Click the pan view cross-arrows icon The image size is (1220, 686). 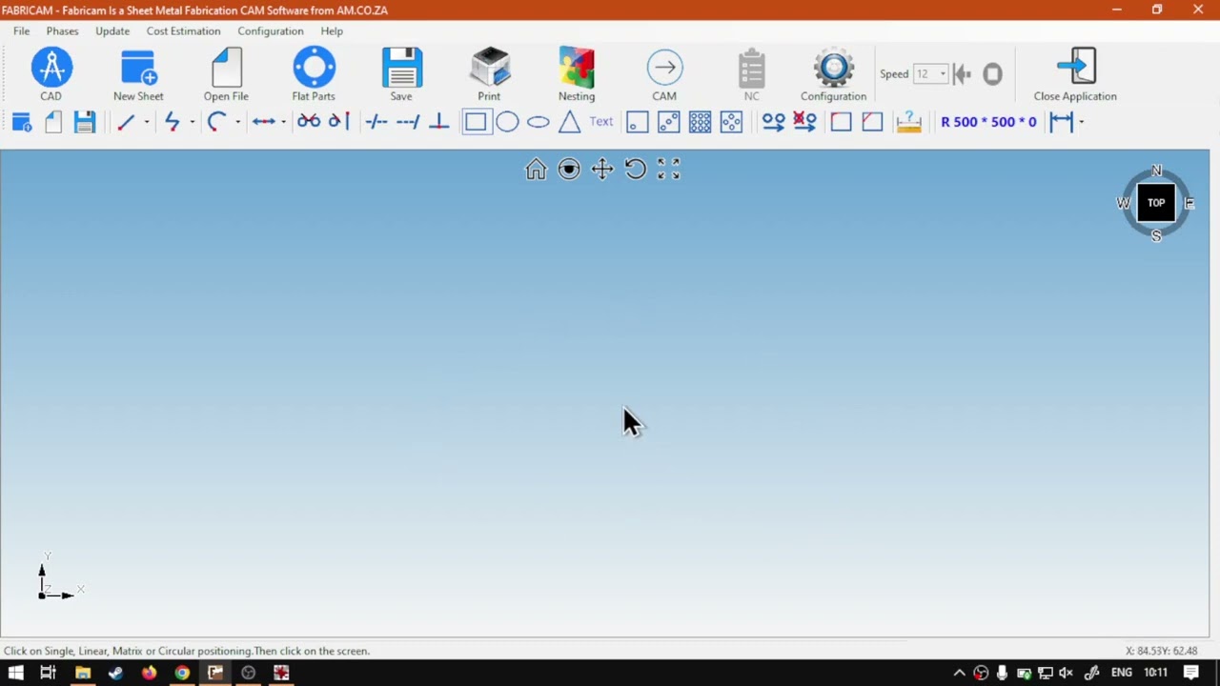click(602, 170)
